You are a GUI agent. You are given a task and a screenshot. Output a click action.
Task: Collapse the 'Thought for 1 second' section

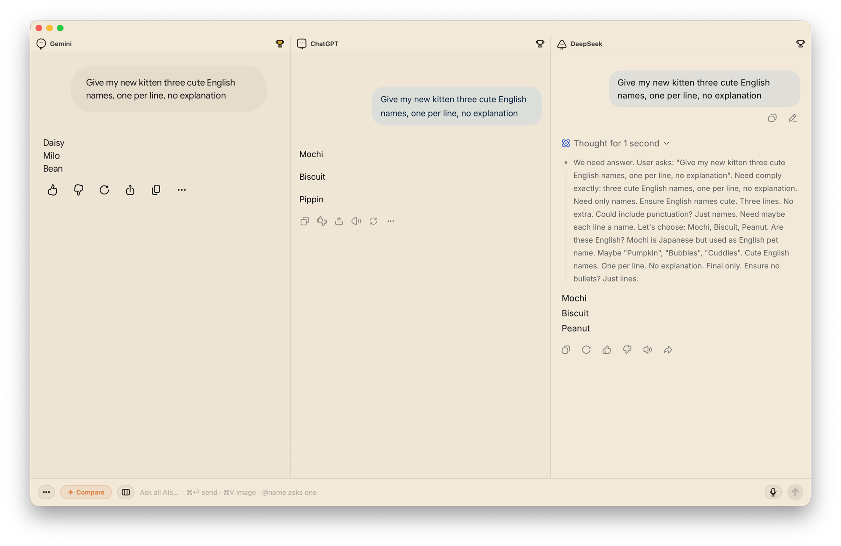tap(616, 143)
